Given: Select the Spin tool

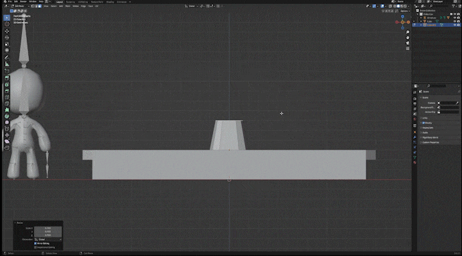Looking at the screenshot, I should [7, 116].
